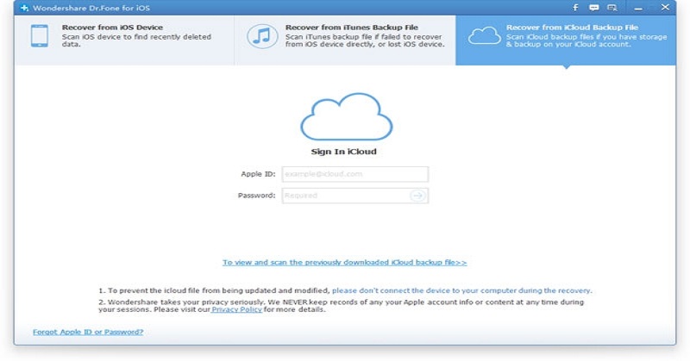Switch to Recover from iOS Device tab
Viewport: 690px width, 361px height.
pos(124,40)
